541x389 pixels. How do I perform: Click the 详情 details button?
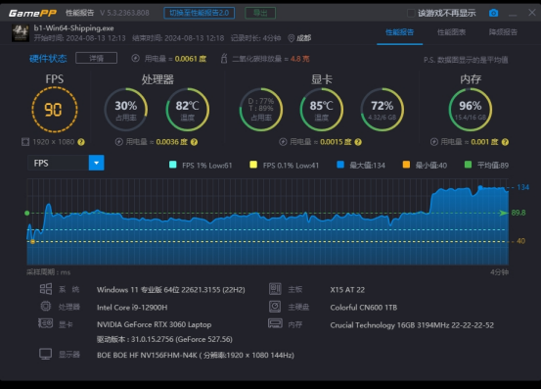coord(96,58)
